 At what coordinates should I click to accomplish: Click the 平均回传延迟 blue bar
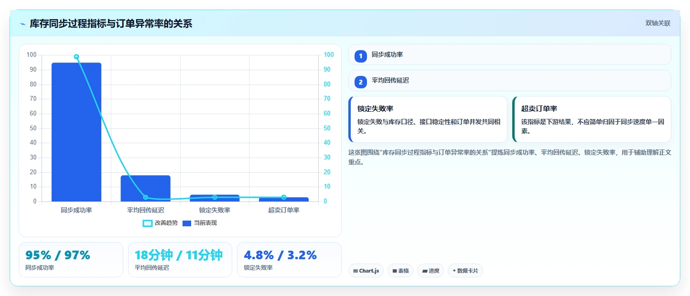pyautogui.click(x=145, y=188)
